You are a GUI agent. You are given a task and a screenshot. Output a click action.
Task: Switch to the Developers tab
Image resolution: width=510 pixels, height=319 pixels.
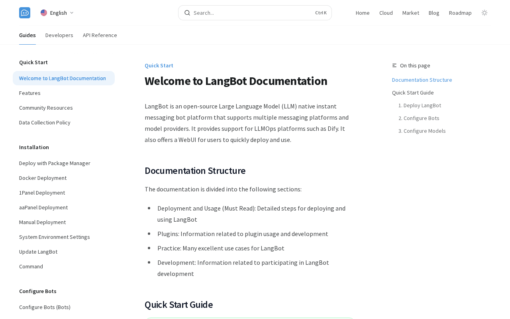[59, 35]
